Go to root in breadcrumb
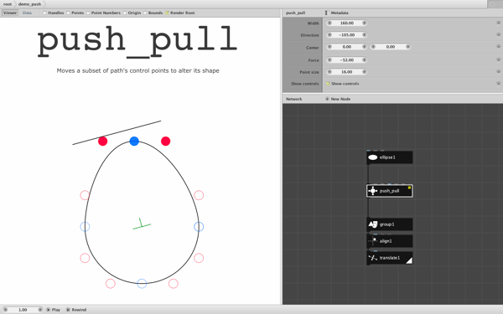This screenshot has width=503, height=314. [8, 4]
